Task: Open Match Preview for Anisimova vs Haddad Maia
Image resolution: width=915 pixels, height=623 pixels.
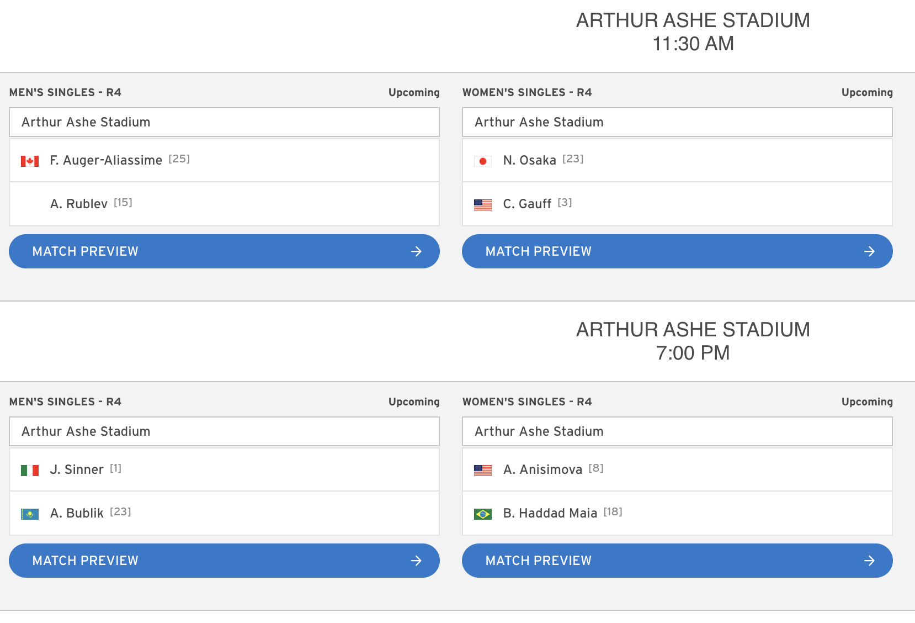Action: point(677,561)
